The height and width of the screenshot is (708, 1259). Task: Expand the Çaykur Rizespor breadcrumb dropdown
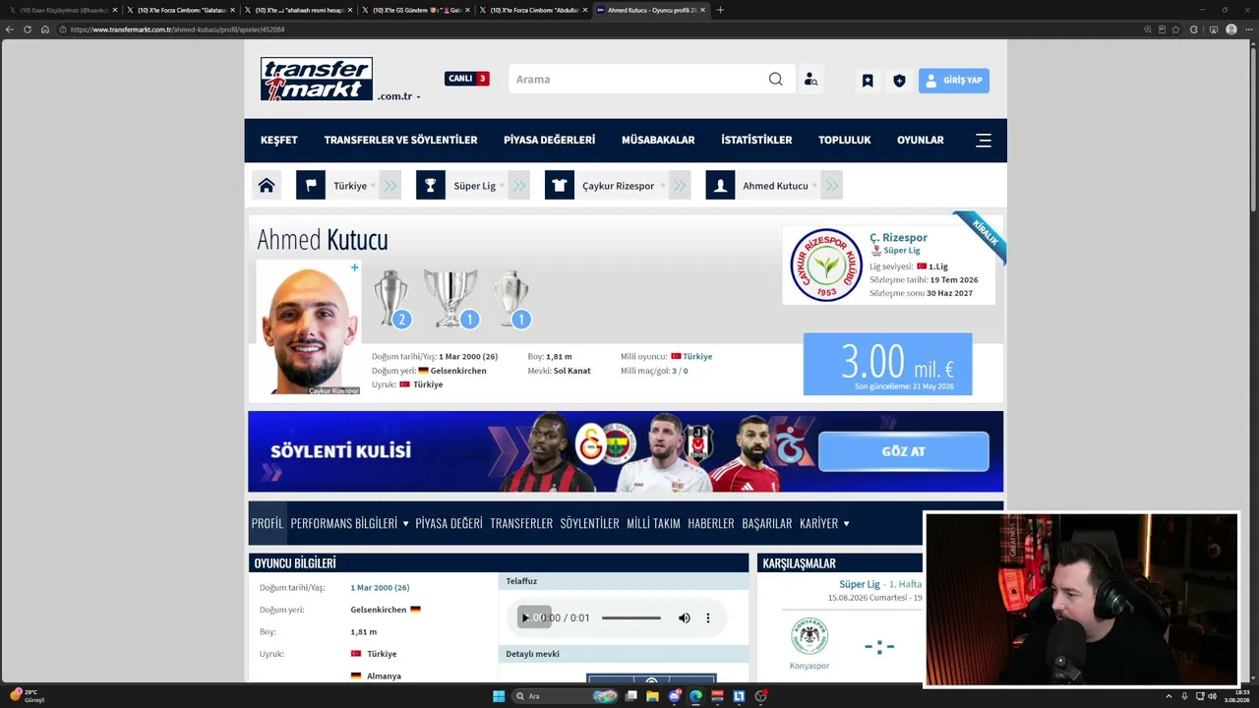coord(662,186)
